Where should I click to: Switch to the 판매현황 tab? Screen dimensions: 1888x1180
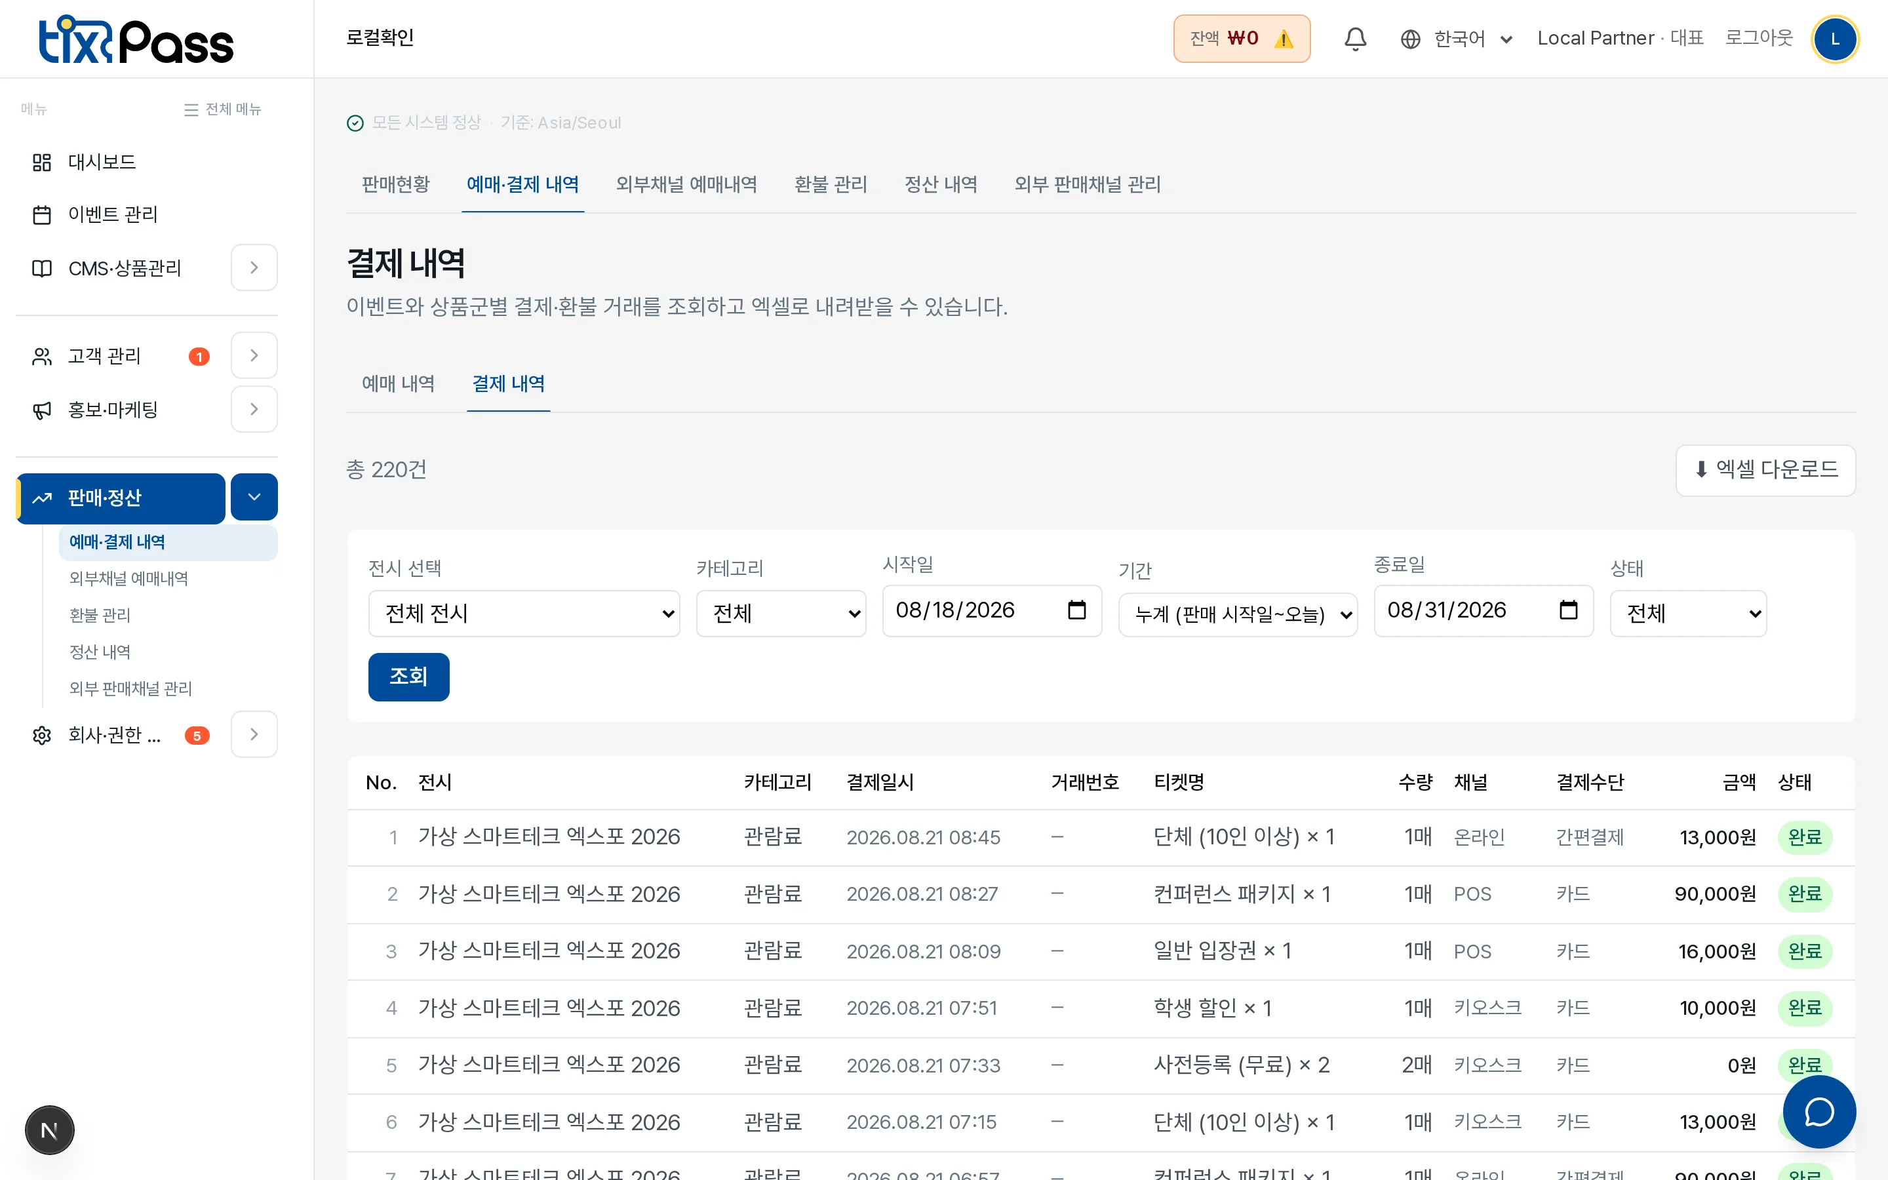click(x=395, y=185)
